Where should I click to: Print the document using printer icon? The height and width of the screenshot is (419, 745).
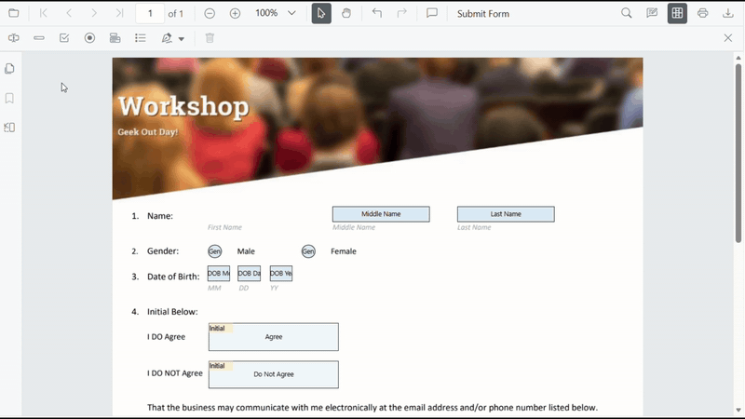tap(703, 13)
